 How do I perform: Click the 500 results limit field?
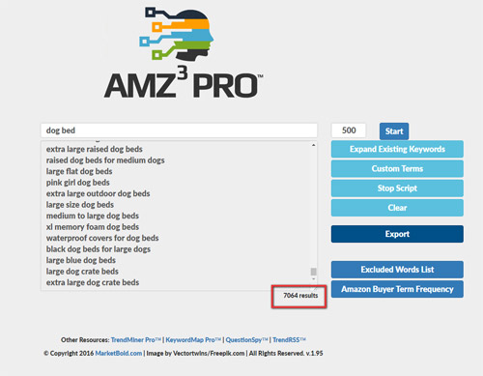pyautogui.click(x=349, y=130)
